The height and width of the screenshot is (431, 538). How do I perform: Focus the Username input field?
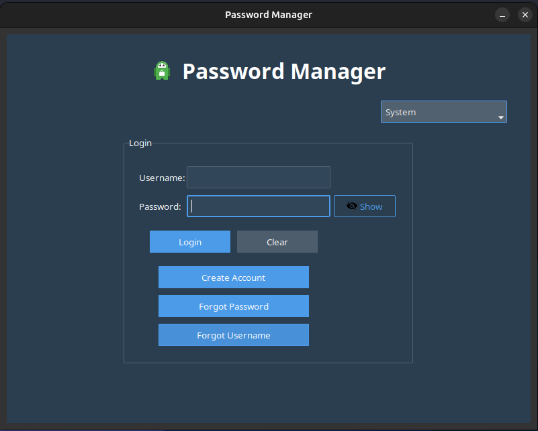(259, 178)
